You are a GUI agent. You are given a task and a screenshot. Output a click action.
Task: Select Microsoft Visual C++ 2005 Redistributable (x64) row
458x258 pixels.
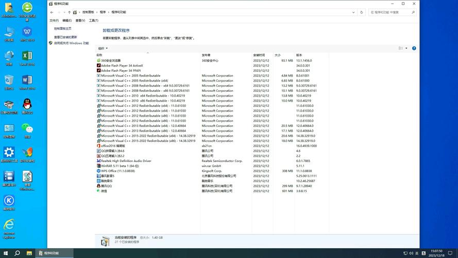click(212, 80)
